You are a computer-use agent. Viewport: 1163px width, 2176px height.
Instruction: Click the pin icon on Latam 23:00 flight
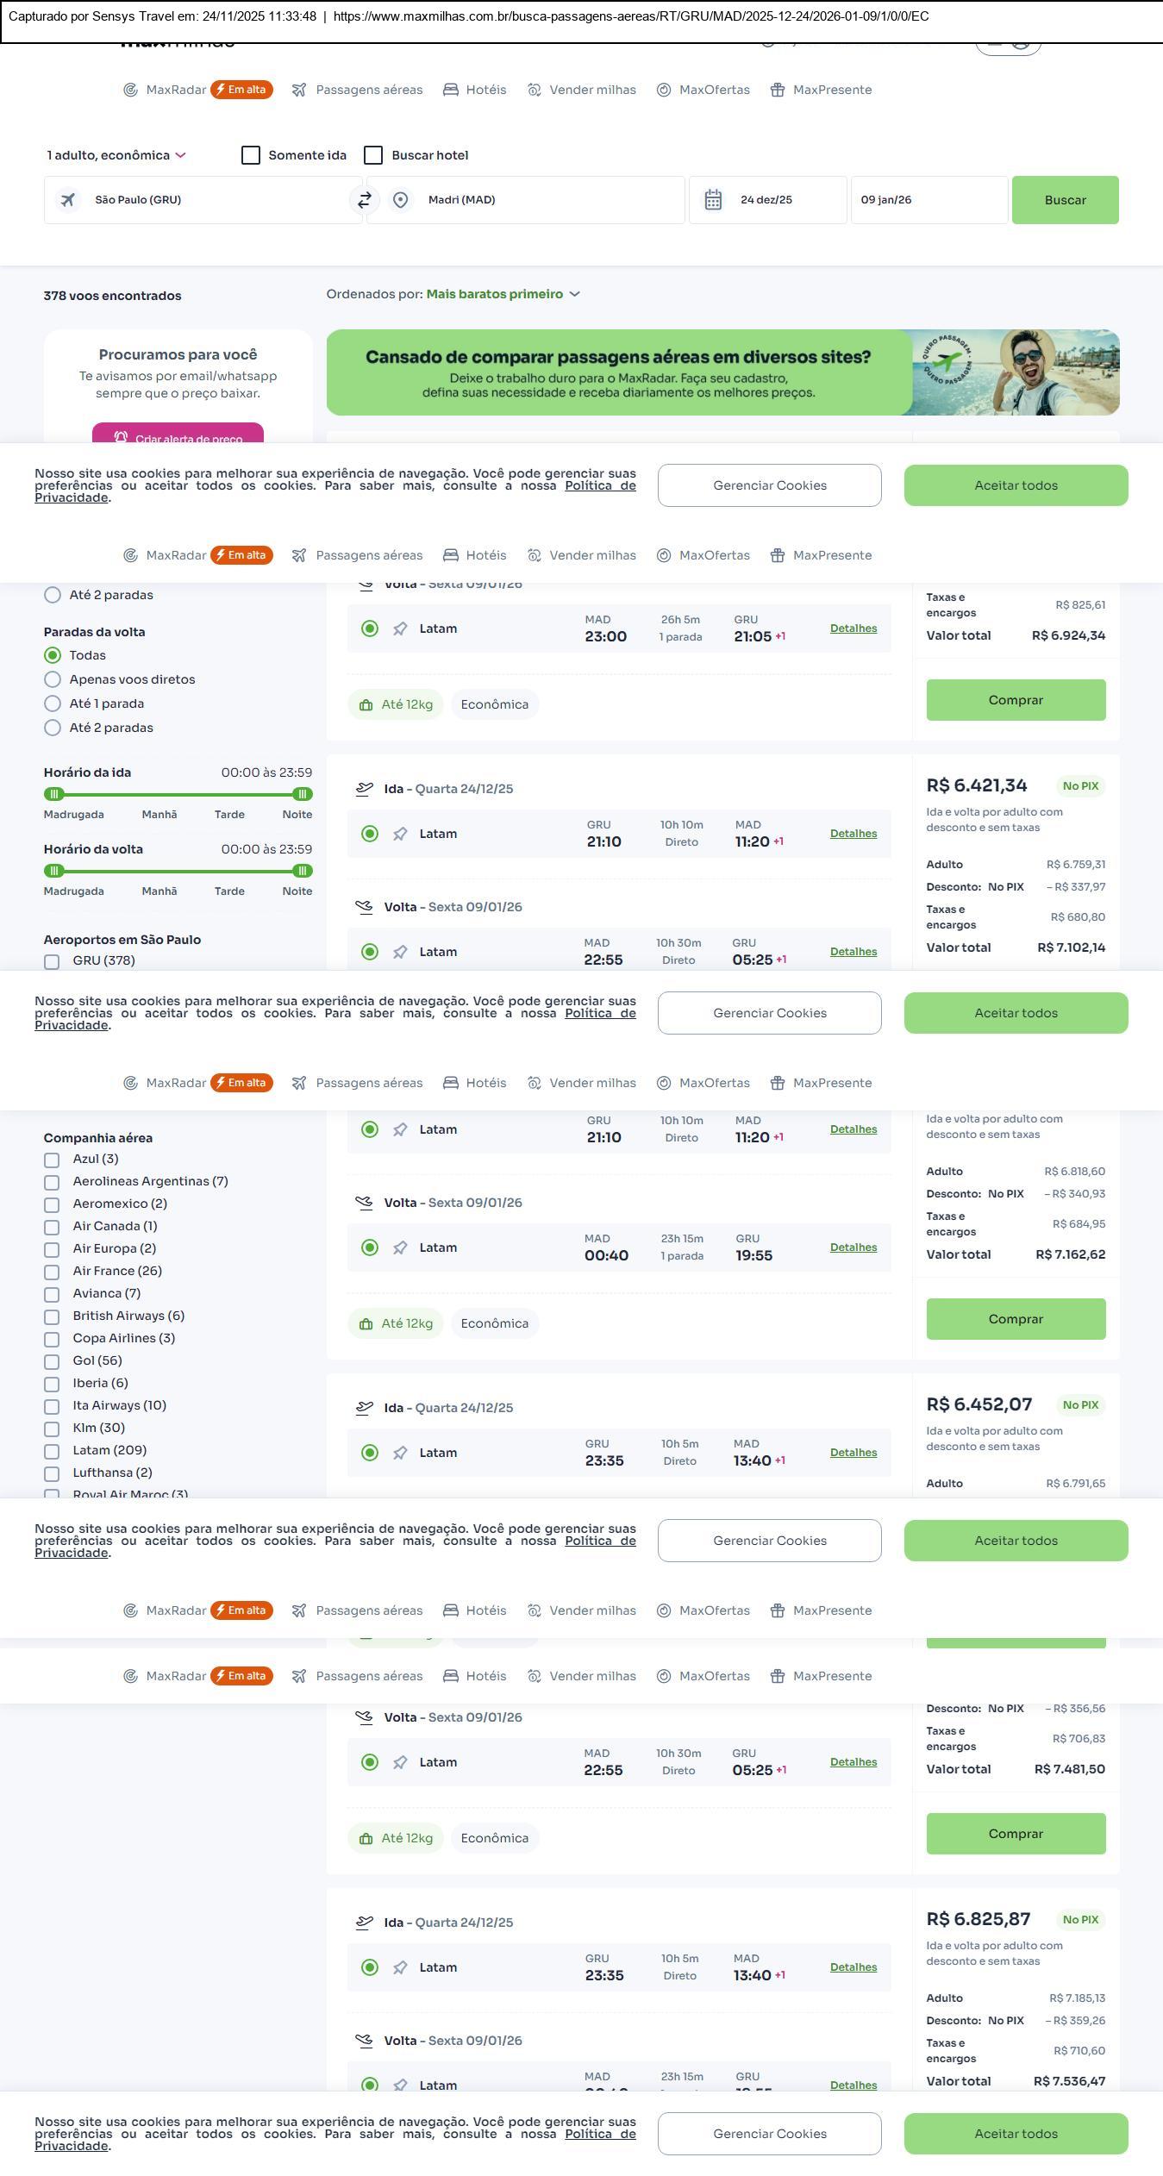[x=400, y=629]
